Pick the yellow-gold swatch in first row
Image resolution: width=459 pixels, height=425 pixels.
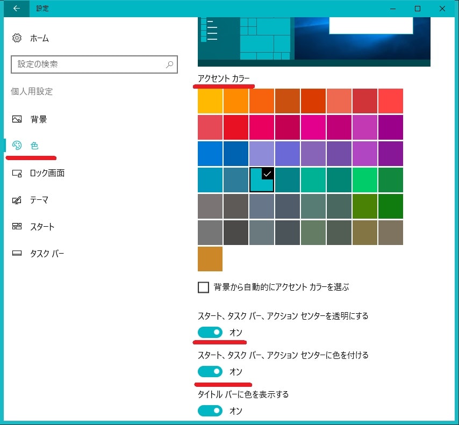point(210,101)
